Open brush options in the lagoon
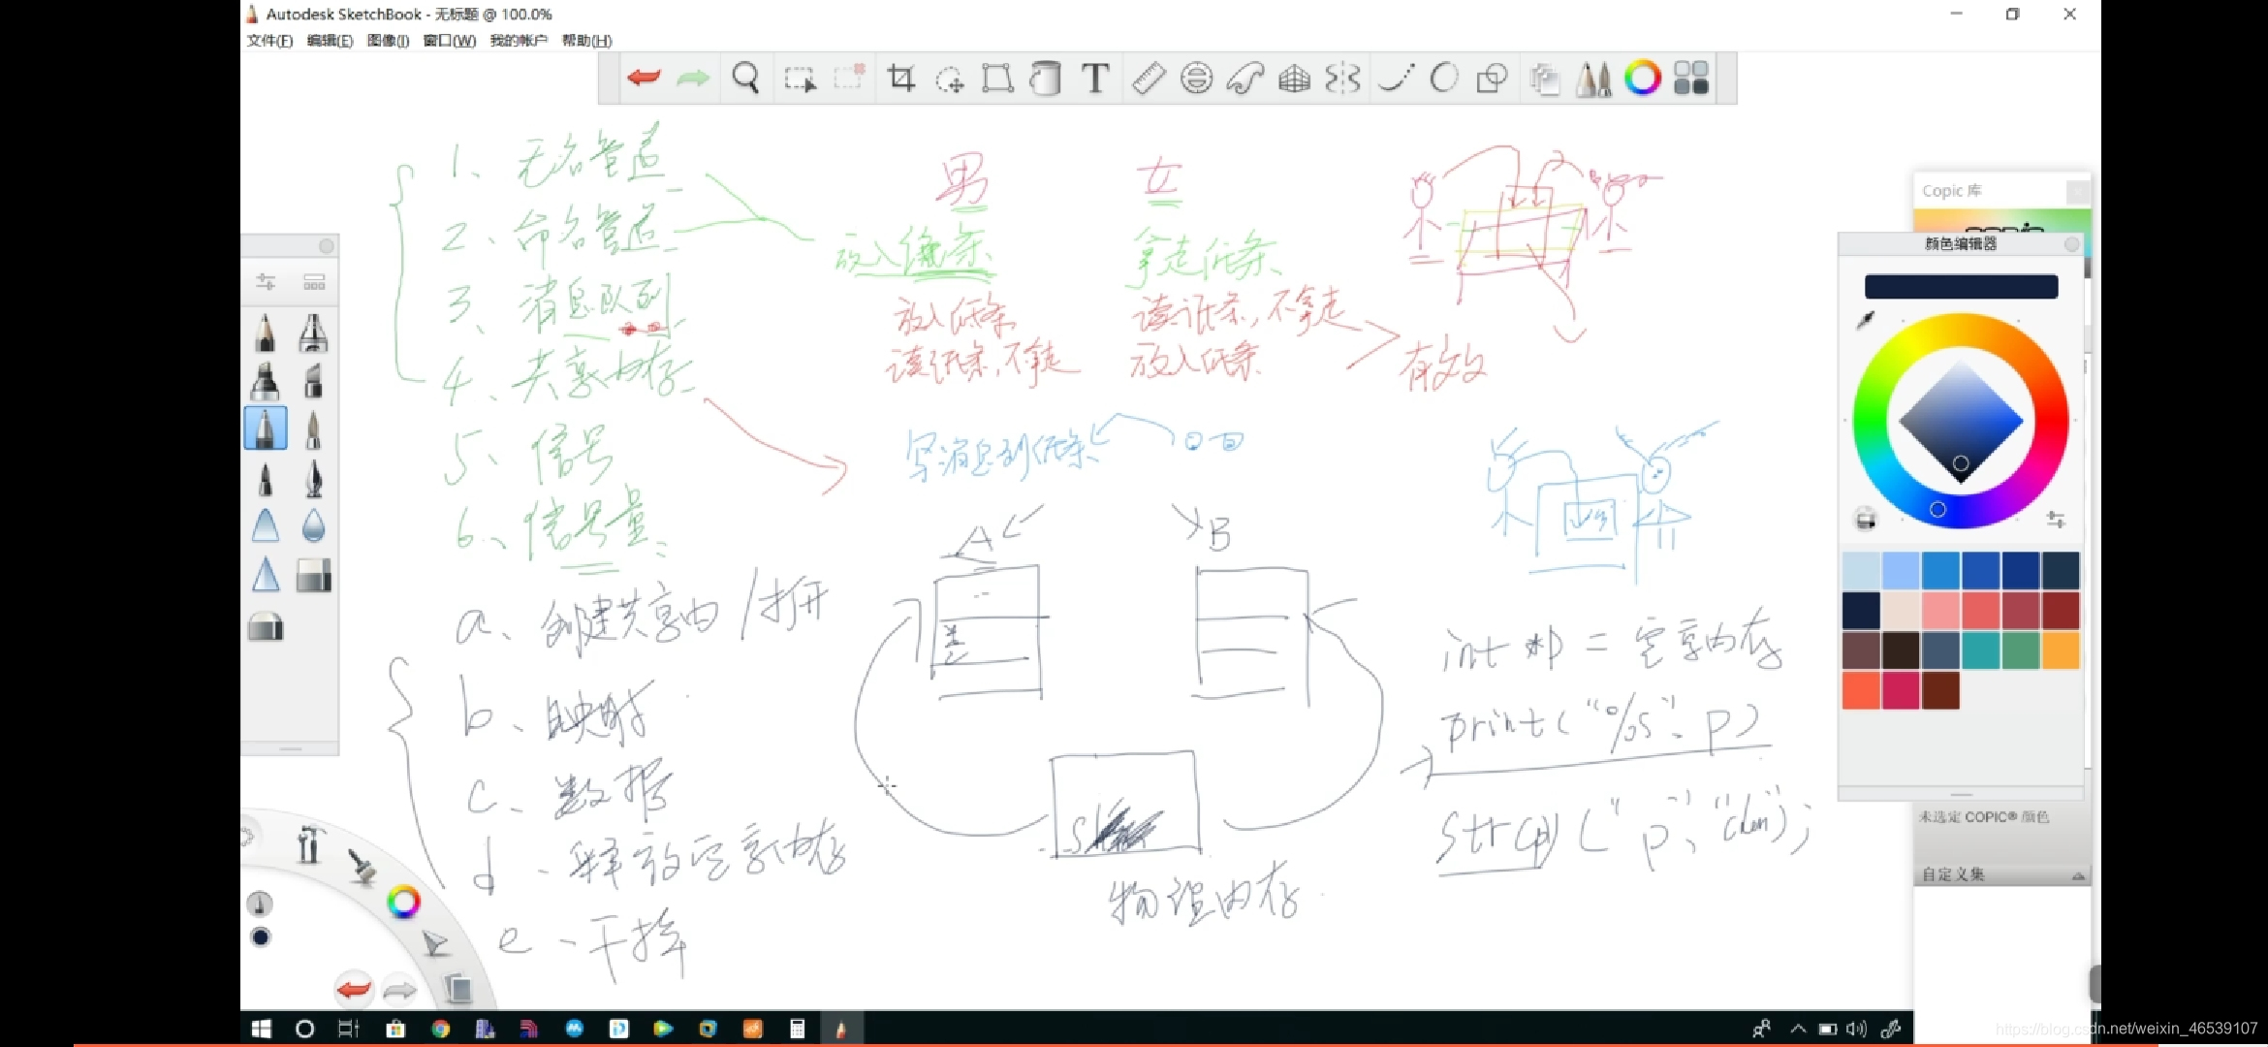Screen dimensions: 2268x1047 [362, 867]
